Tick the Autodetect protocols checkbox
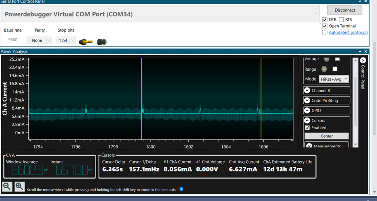This screenshot has width=377, height=201. (325, 32)
